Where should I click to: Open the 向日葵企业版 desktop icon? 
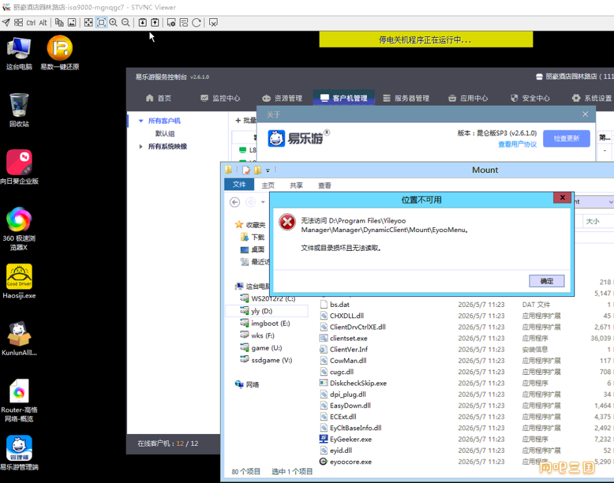point(19,167)
